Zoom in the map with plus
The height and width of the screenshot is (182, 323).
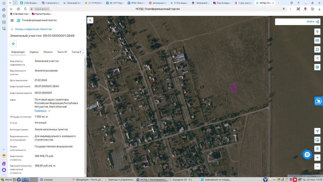click(317, 157)
